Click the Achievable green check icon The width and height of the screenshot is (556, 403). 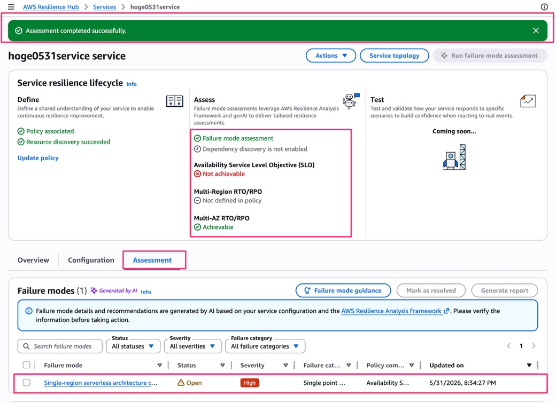point(197,227)
